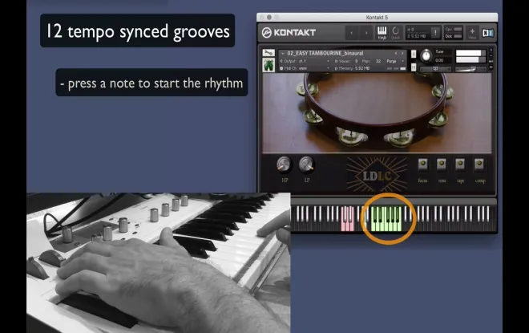Minimize the instrument header view
This screenshot has height=333, width=529.
491,55
